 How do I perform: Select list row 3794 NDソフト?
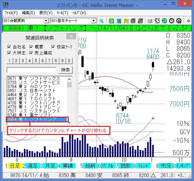tap(37, 86)
